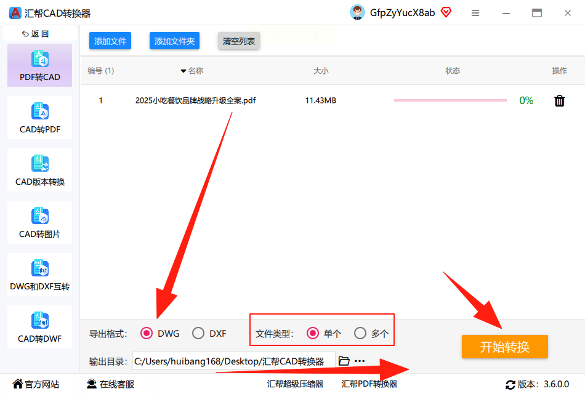This screenshot has height=394, width=585.
Task: Open the CAD转图片 converter
Action: coord(39,222)
